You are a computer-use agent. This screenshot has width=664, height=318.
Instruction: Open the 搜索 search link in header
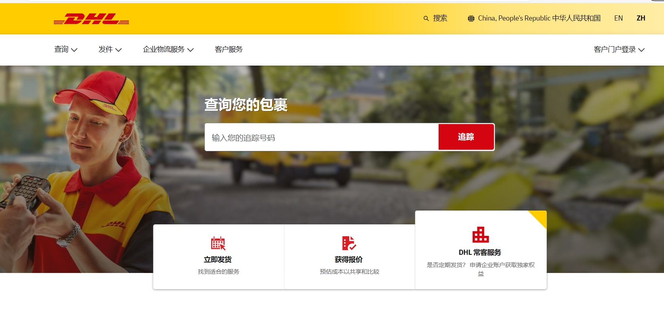click(440, 18)
